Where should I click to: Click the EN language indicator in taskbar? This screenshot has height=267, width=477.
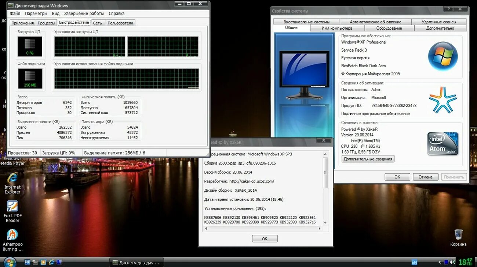414,262
